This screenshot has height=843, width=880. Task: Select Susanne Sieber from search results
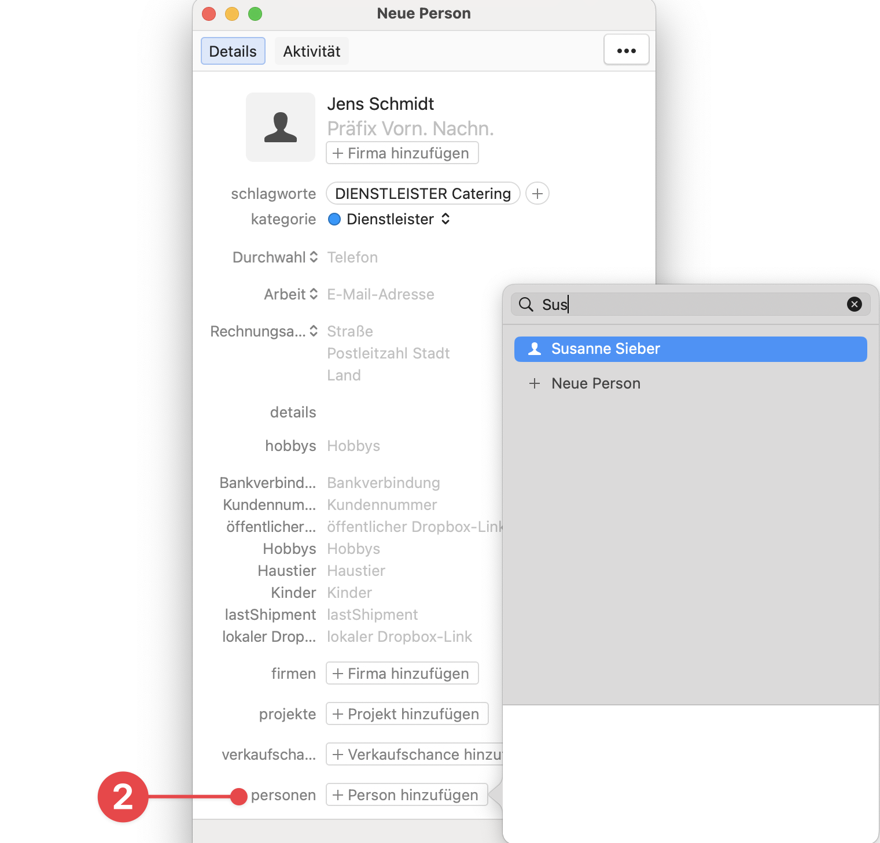[x=690, y=349]
